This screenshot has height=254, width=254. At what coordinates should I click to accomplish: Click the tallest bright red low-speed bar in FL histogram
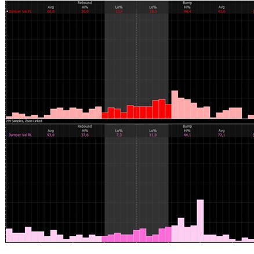pyautogui.click(x=162, y=109)
